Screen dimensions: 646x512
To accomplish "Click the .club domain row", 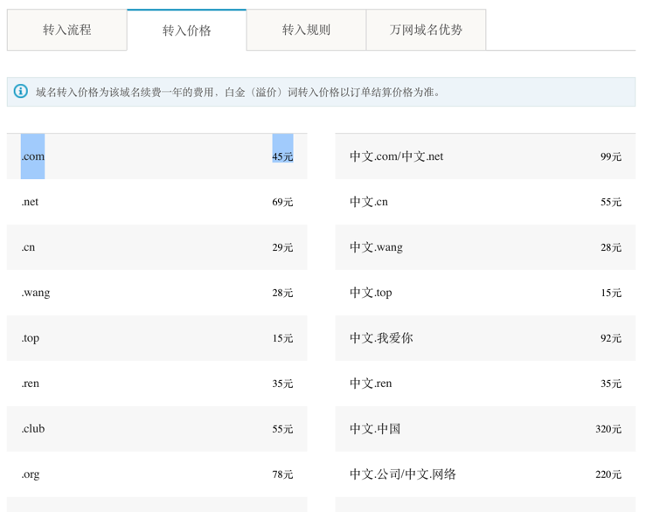I will pos(33,429).
